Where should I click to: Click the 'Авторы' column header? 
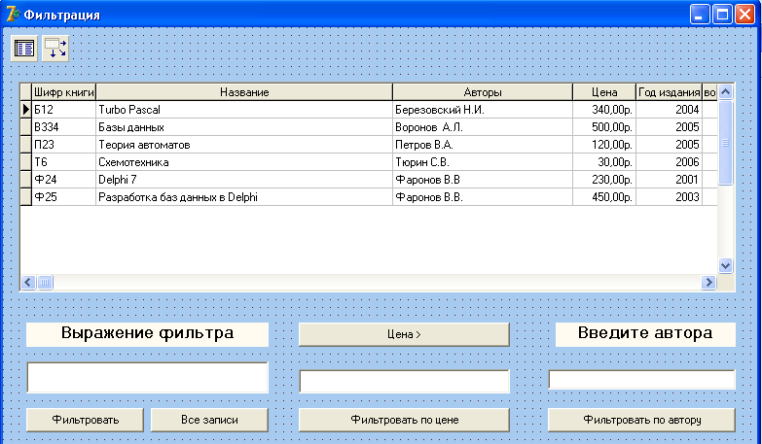click(483, 92)
